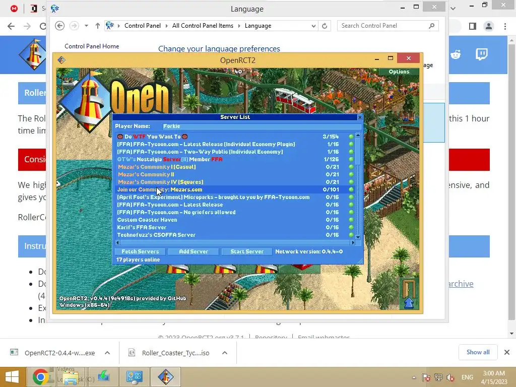
Task: Open Chrome side panel icon
Action: [x=473, y=26]
